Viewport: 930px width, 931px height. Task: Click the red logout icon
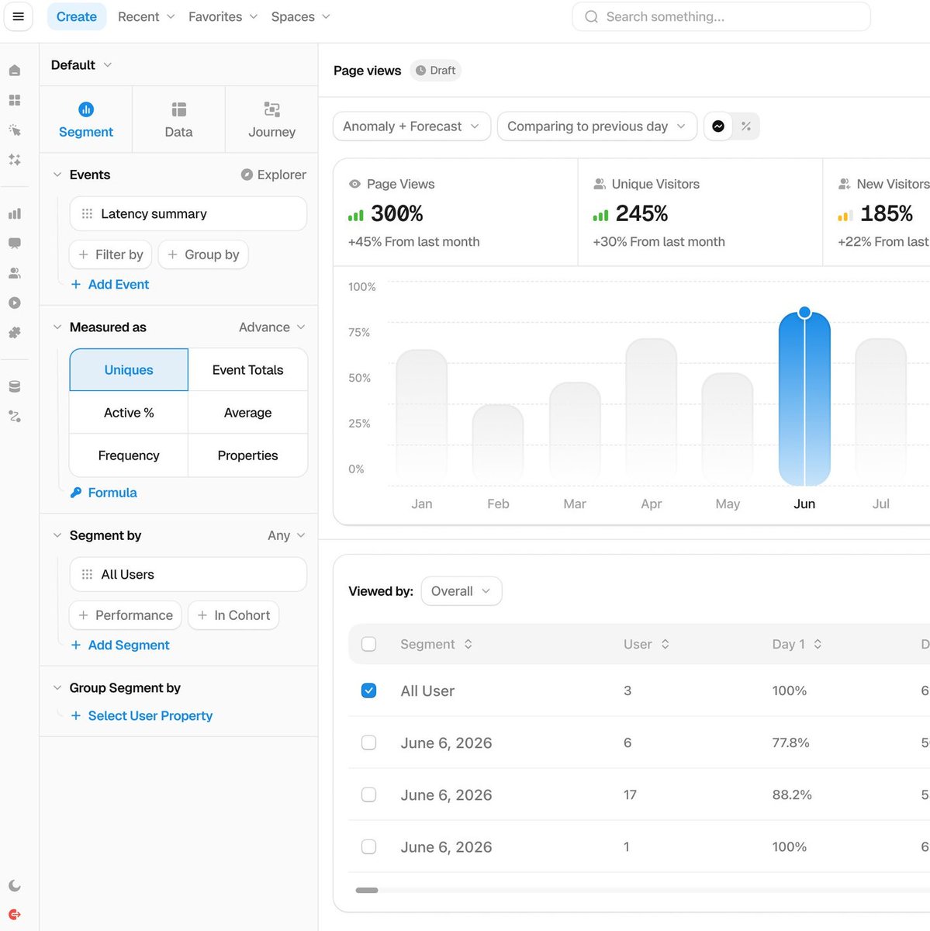[x=15, y=915]
